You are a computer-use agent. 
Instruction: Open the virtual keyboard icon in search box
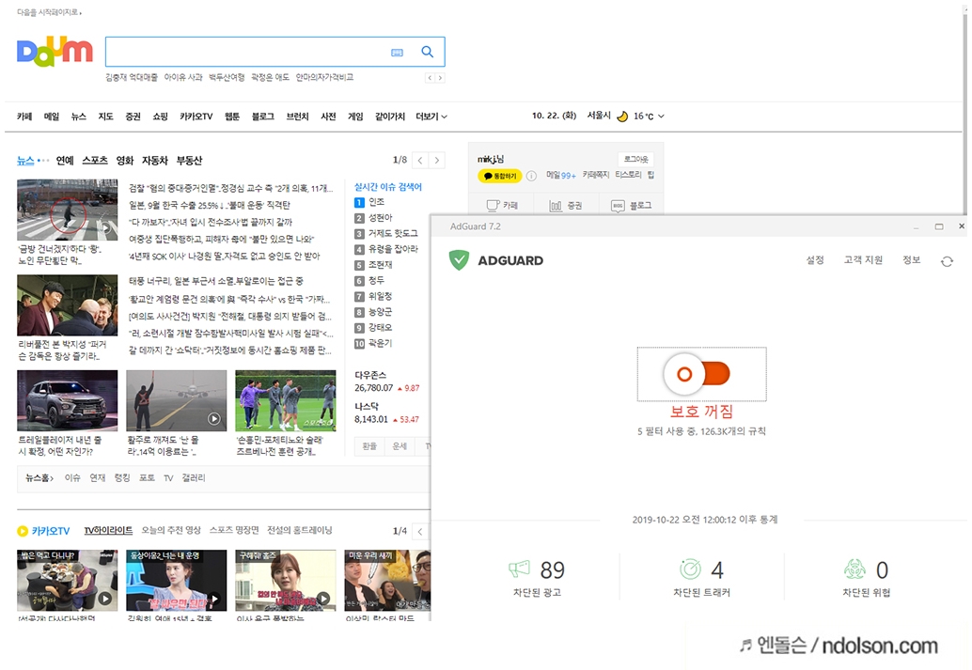pos(397,53)
